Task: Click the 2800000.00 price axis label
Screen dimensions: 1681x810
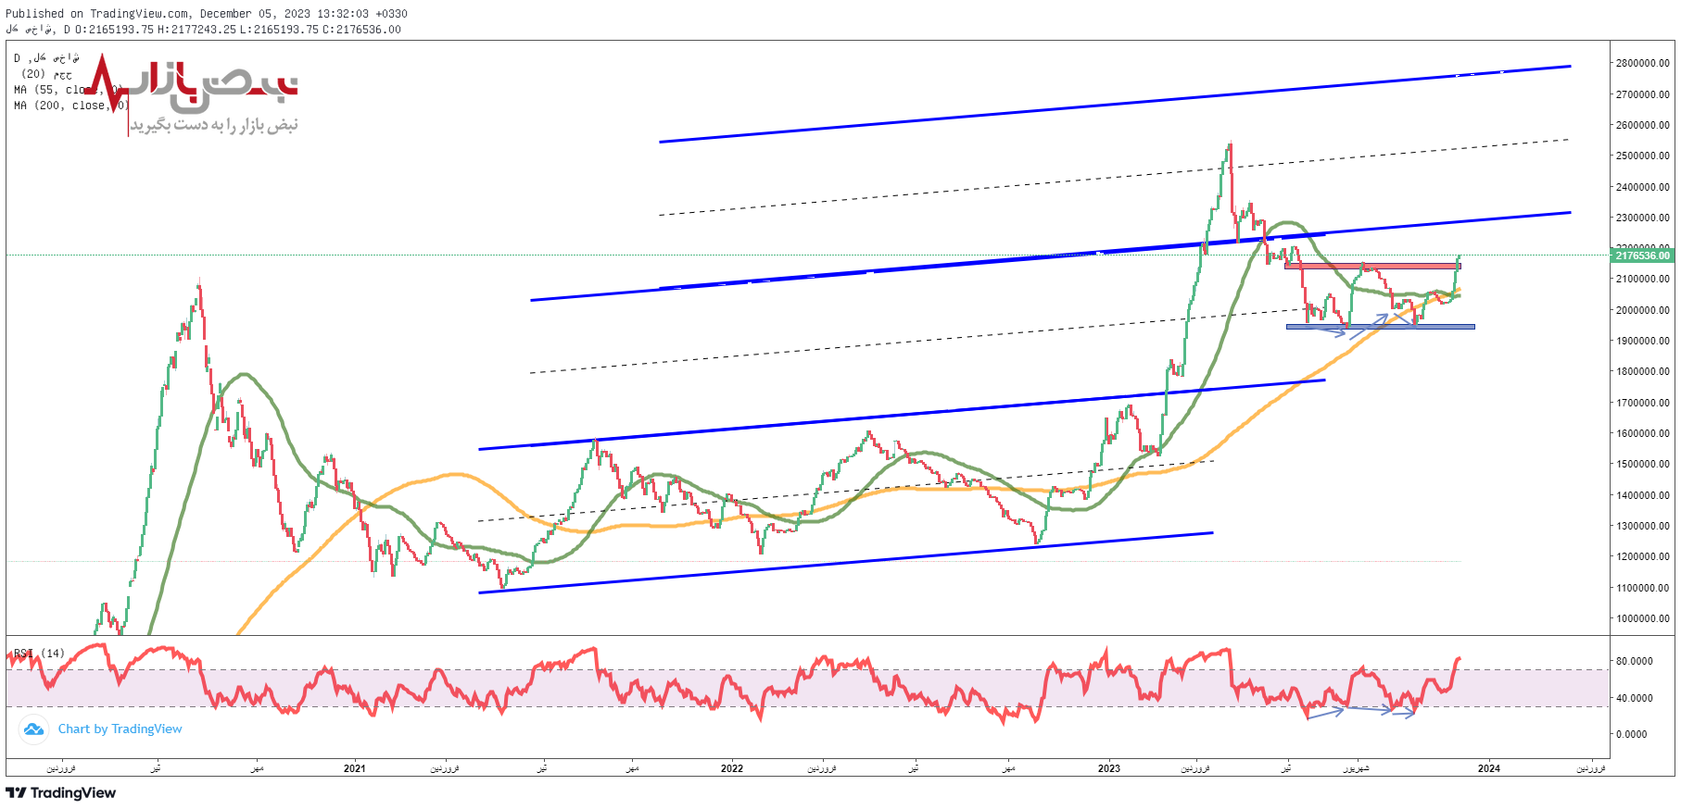Action: pyautogui.click(x=1643, y=63)
